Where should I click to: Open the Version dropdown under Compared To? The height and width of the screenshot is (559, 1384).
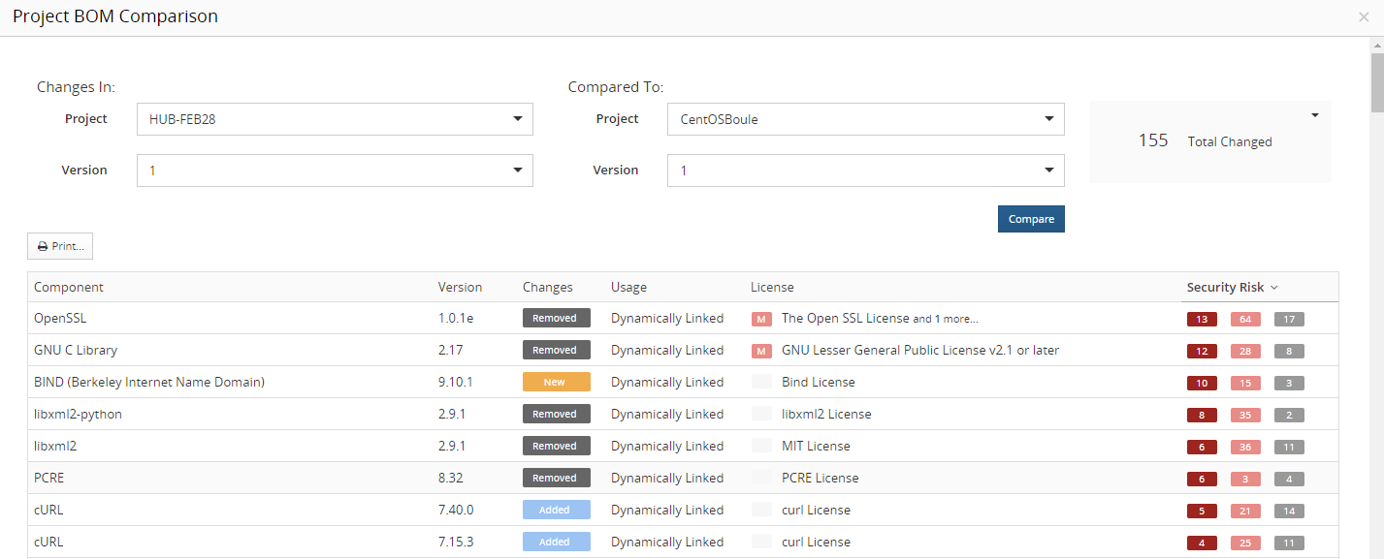point(866,171)
